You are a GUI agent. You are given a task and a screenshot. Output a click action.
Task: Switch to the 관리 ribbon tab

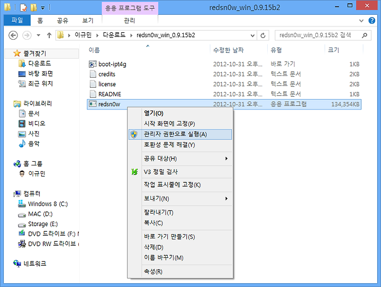[130, 21]
